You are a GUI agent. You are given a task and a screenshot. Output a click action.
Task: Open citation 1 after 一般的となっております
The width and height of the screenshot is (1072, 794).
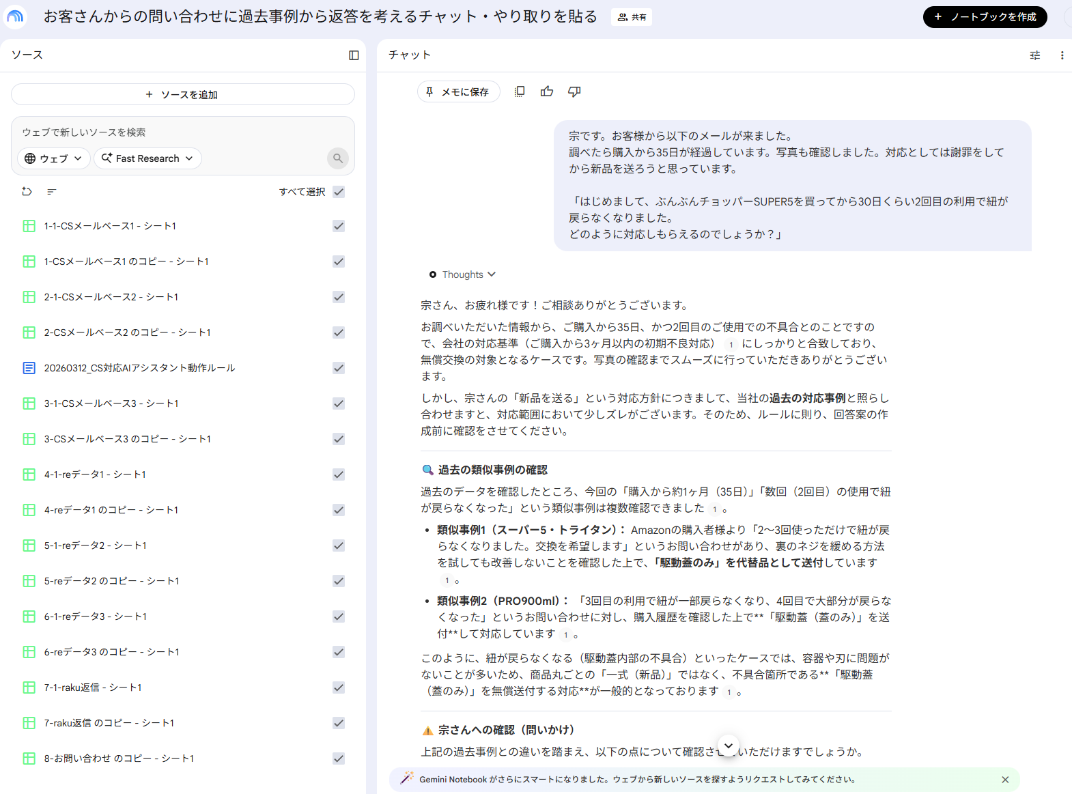tap(729, 692)
